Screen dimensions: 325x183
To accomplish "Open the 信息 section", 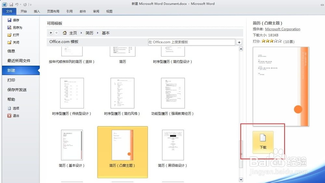I will 11,51.
